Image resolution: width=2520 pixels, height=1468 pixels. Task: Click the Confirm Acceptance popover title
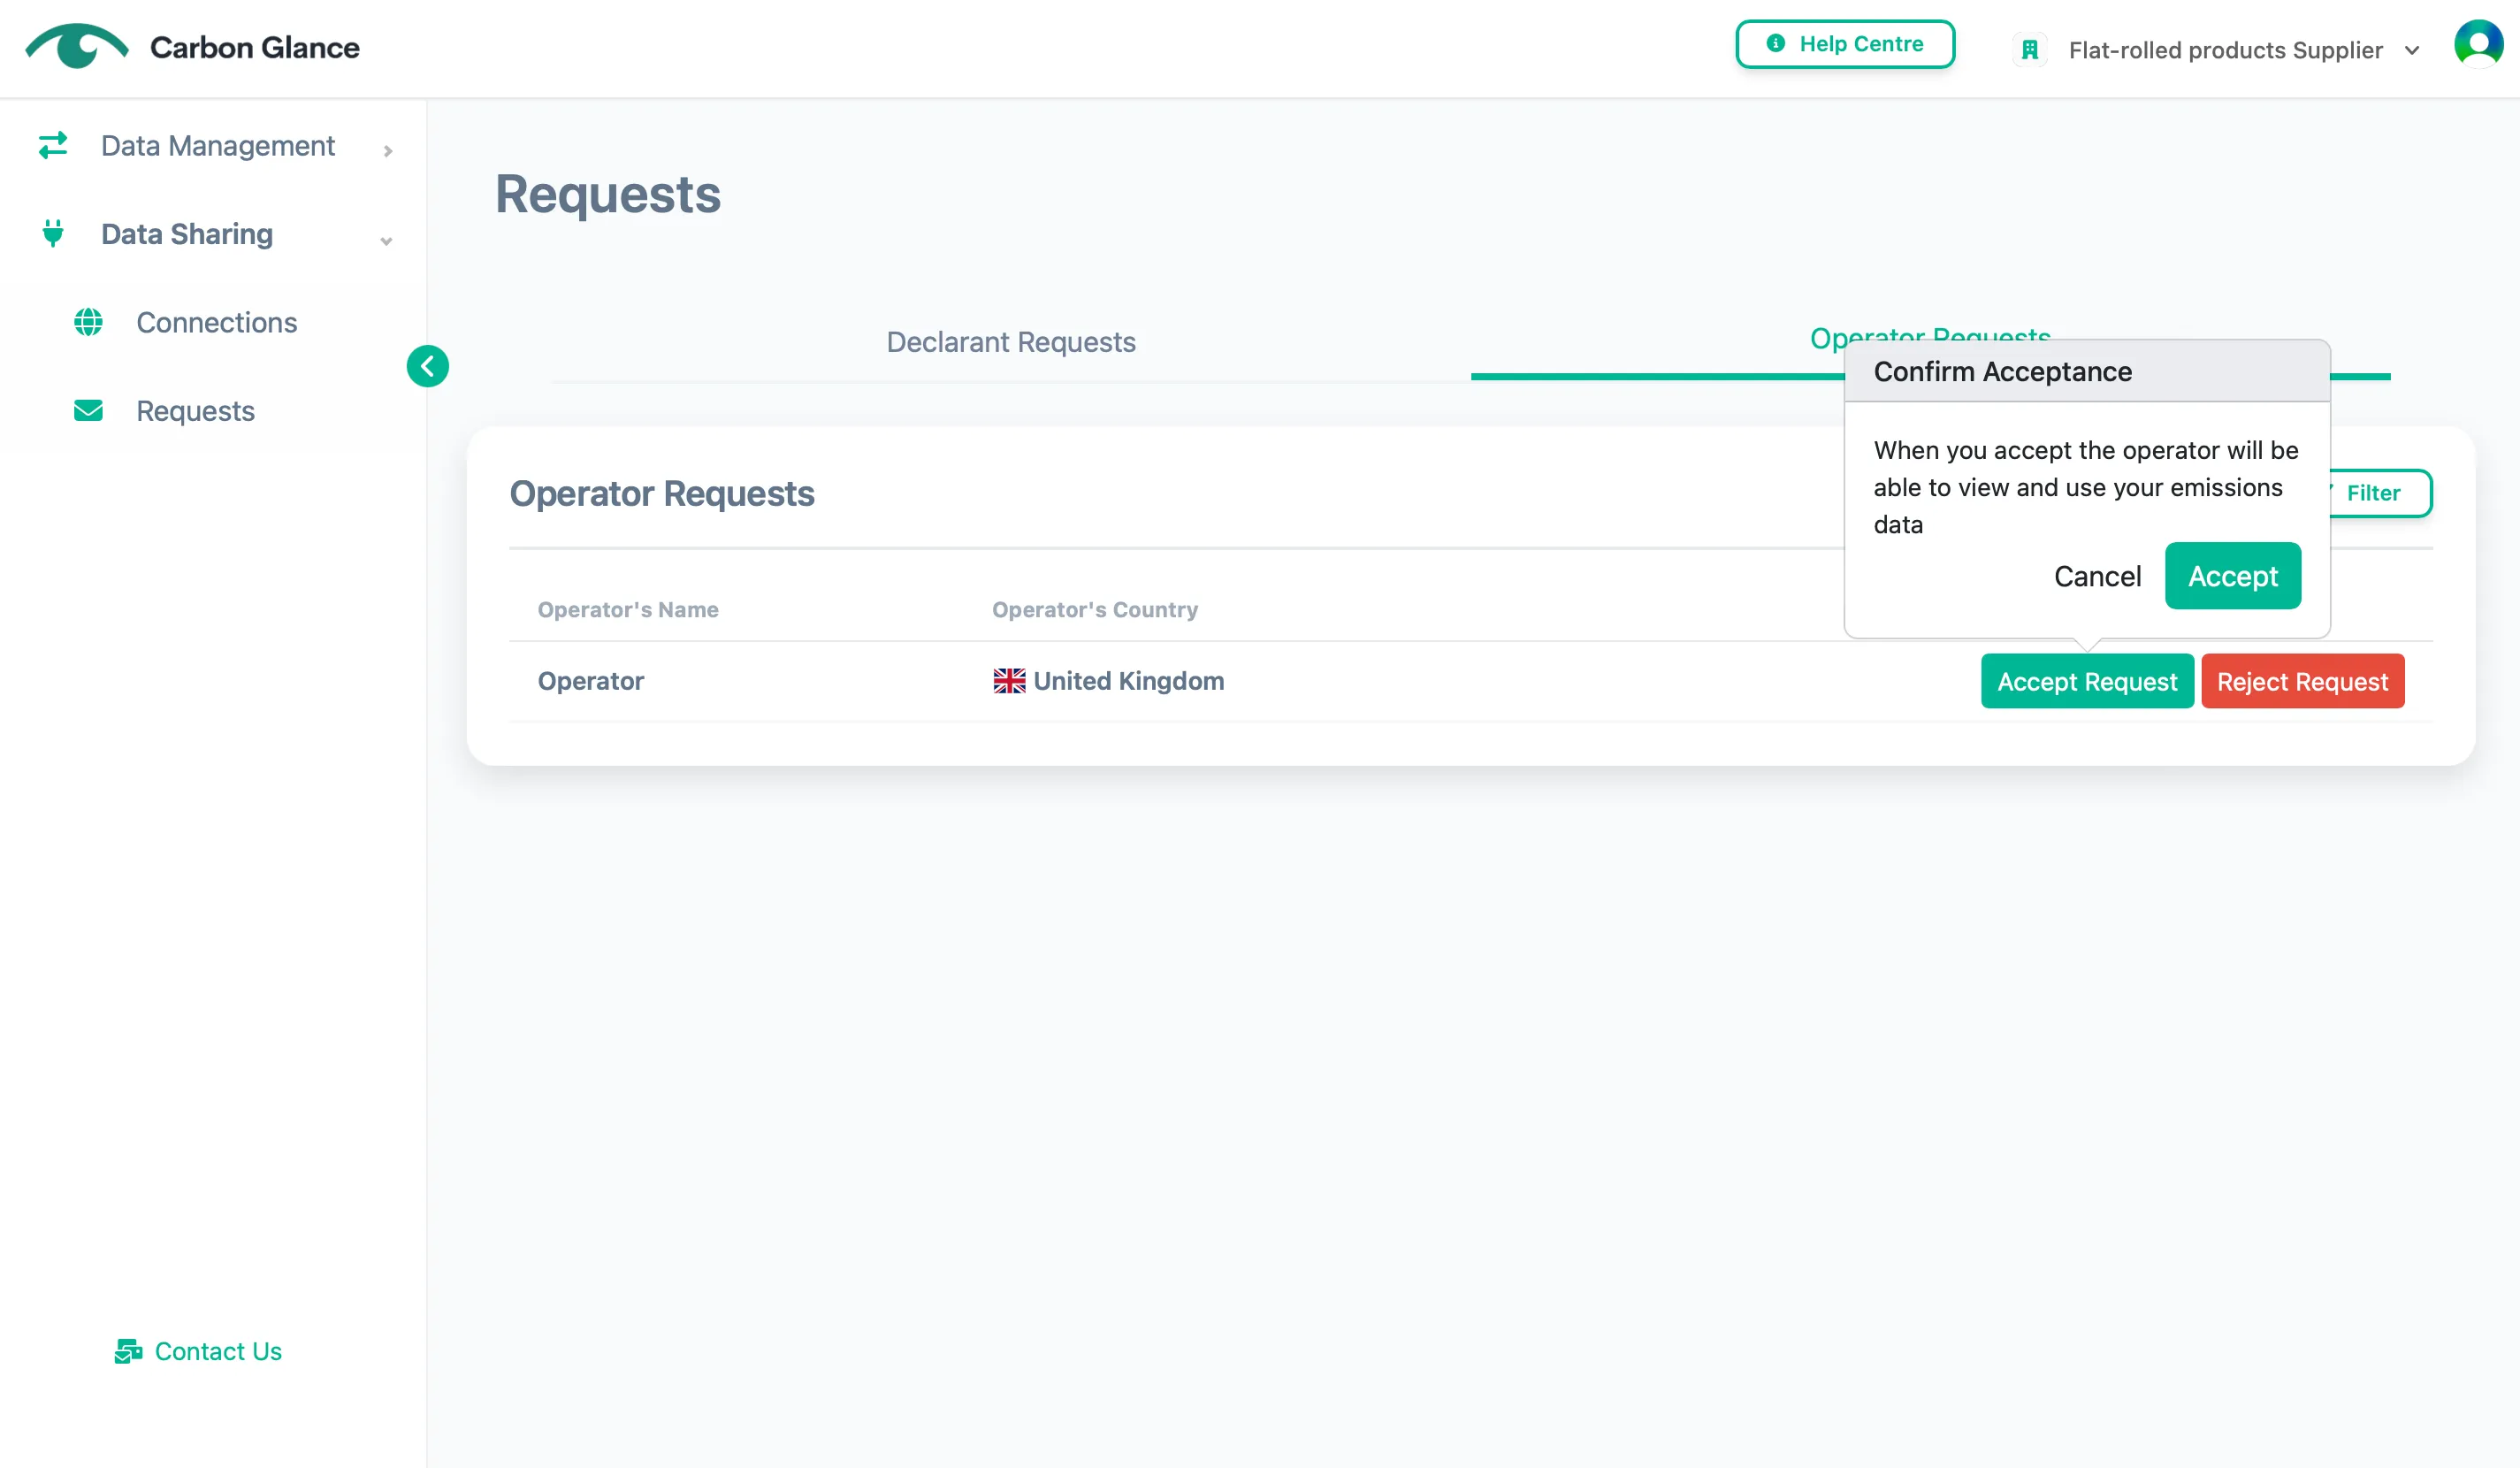[2002, 371]
